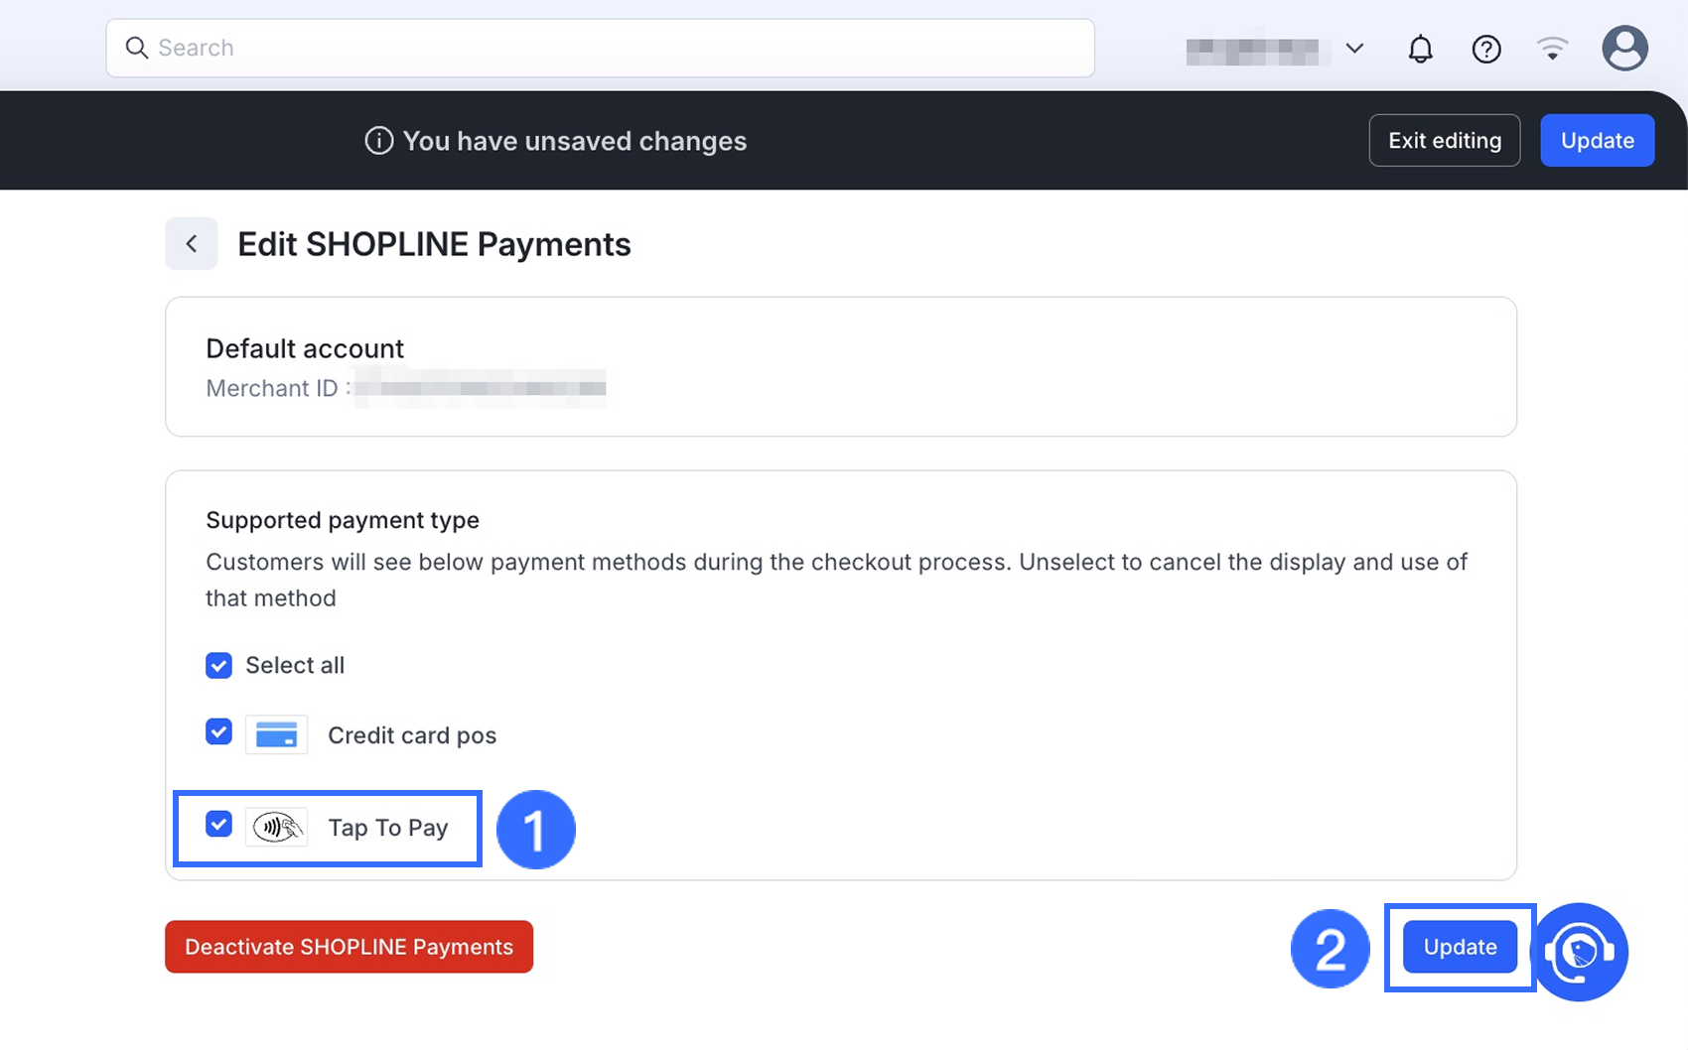Click the Tap To Pay contactless icon
This screenshot has height=1050, width=1688.
276,827
